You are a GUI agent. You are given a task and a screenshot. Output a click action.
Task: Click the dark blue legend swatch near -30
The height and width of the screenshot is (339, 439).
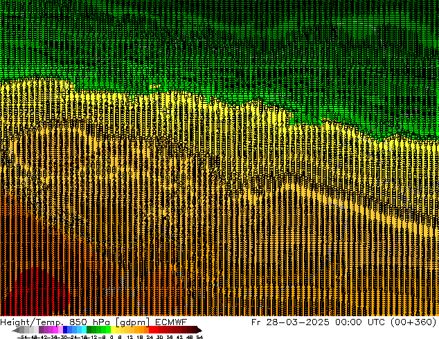tap(65, 329)
